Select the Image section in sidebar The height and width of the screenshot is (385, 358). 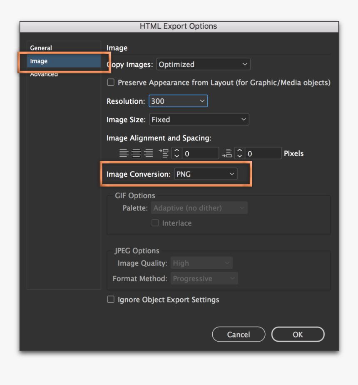(x=39, y=61)
